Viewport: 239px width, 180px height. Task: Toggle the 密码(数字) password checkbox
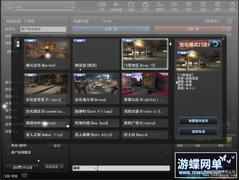pos(8,146)
